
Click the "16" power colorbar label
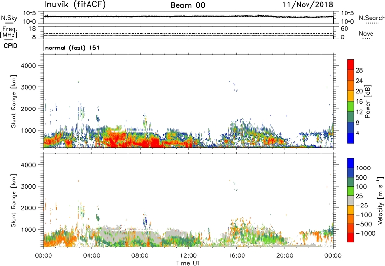coord(359,102)
